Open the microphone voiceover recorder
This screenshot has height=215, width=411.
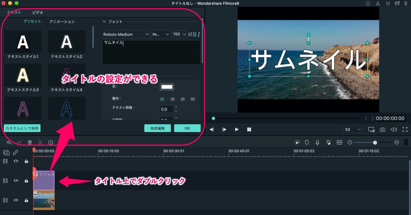317,142
